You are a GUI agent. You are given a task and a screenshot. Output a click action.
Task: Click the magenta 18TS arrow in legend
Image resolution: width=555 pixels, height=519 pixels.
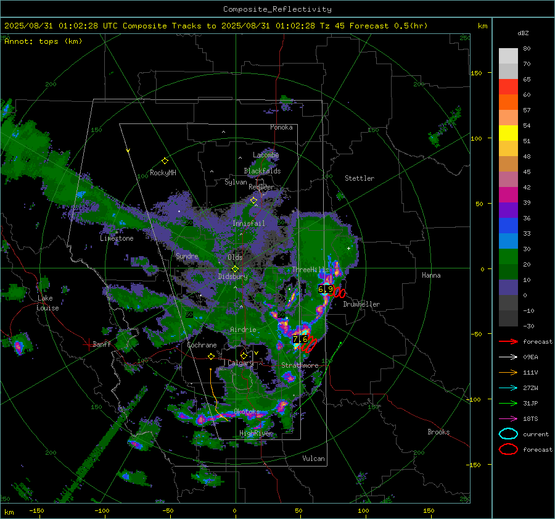508,419
